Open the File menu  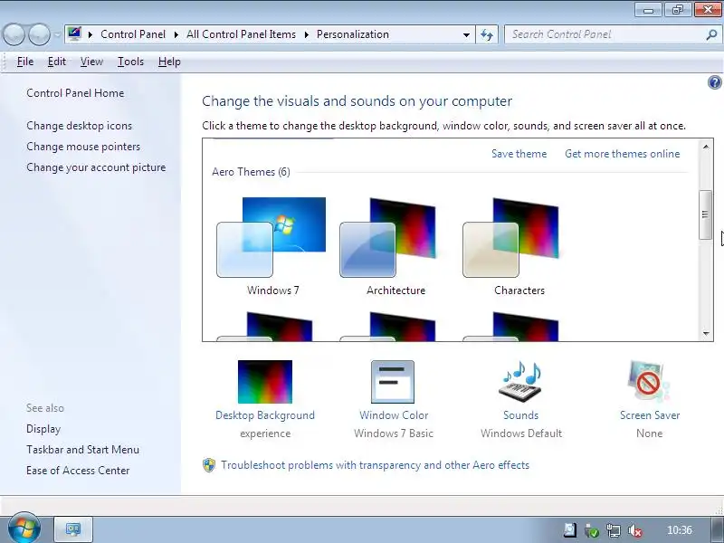click(25, 62)
